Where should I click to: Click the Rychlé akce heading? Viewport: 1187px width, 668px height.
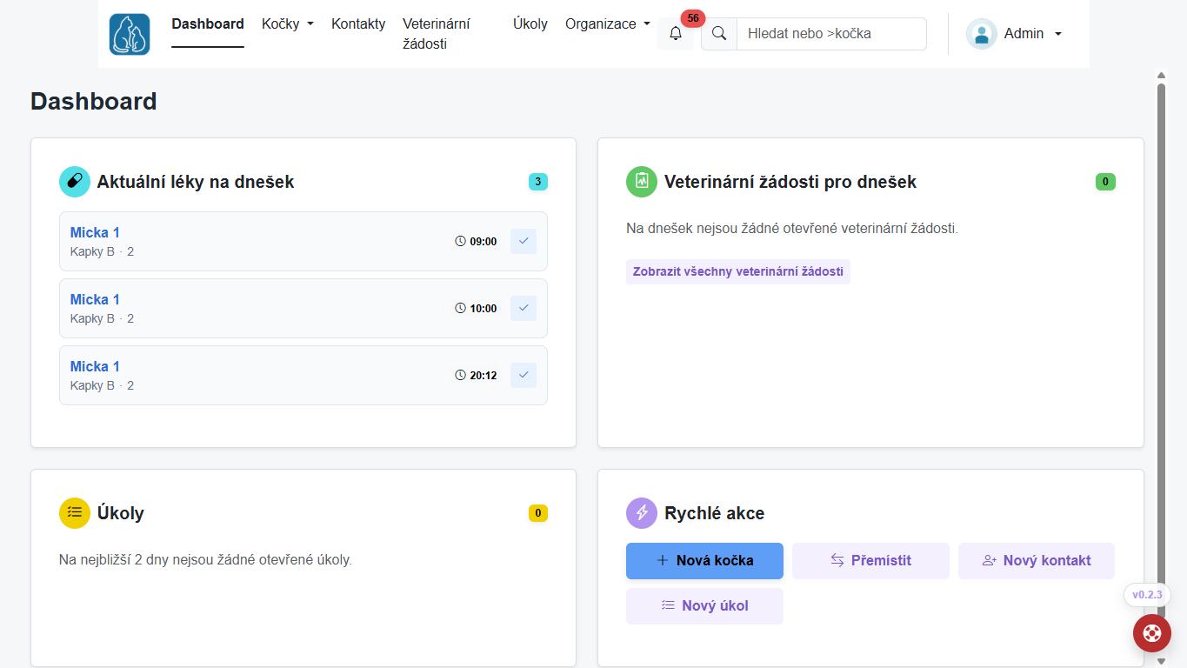715,513
